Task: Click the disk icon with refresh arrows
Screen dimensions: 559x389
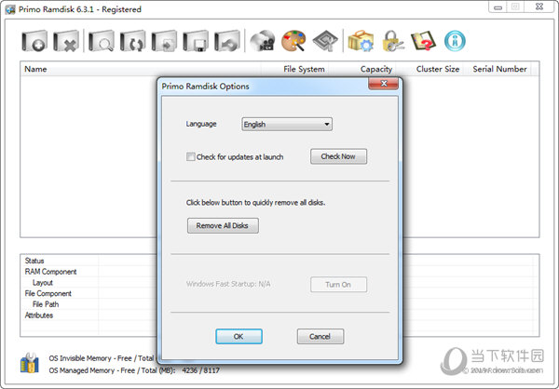Action: coord(132,41)
